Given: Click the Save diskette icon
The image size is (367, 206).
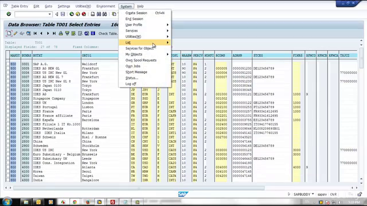Looking at the screenshot, I should coord(63,14).
